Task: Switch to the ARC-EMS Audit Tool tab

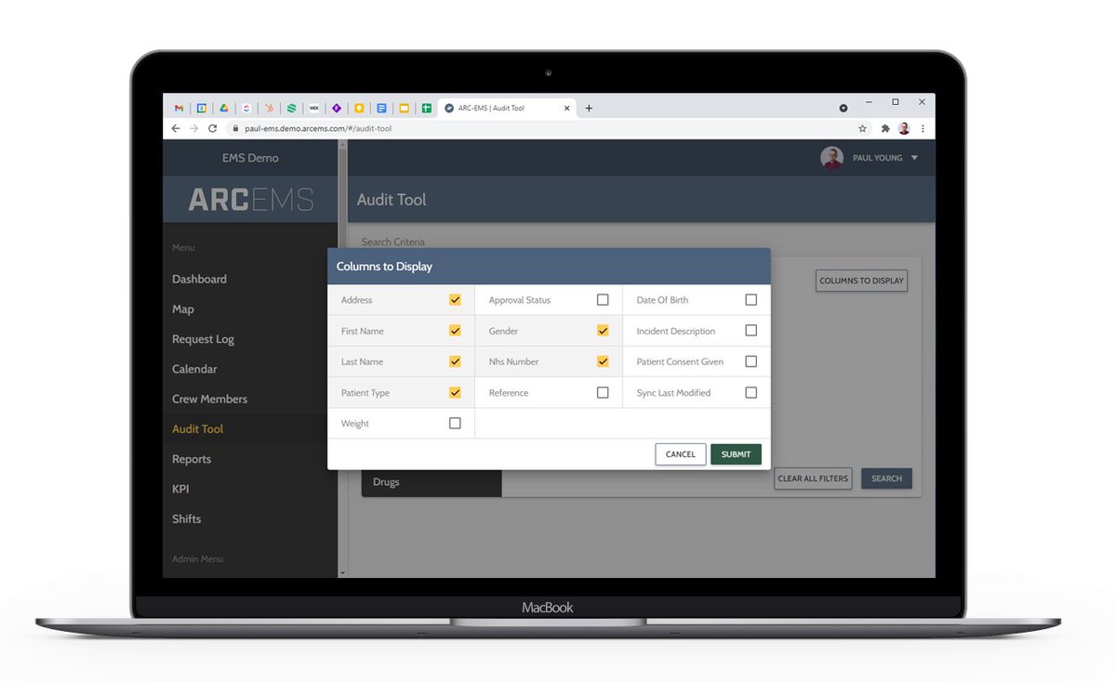Action: coord(506,108)
